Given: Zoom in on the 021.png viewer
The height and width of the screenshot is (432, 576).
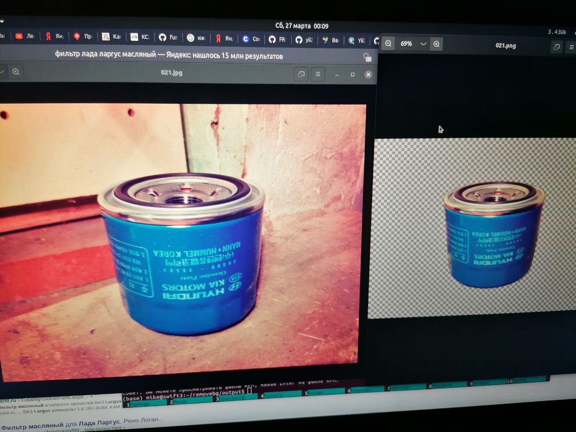Looking at the screenshot, I should 436,44.
